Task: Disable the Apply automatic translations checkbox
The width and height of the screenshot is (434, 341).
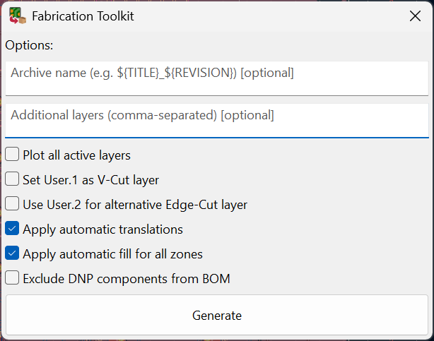Action: click(12, 229)
